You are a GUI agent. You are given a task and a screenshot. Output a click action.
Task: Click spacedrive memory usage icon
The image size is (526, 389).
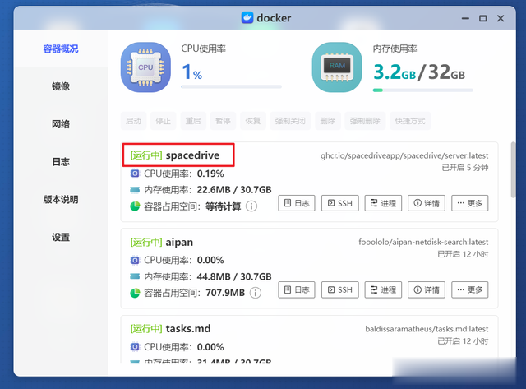135,190
